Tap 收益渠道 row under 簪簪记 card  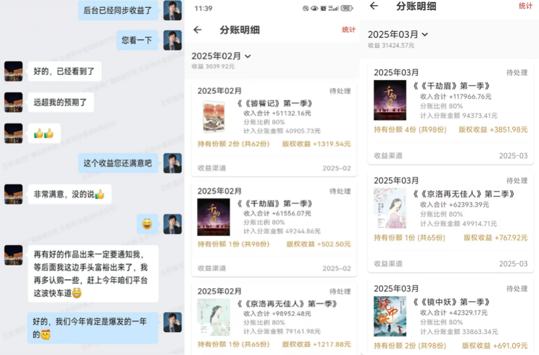pyautogui.click(x=274, y=168)
